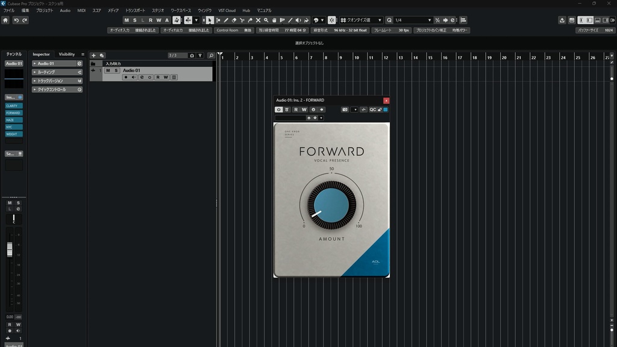Open the Iterative Quantize Q icon
The width and height of the screenshot is (617, 347).
389,20
